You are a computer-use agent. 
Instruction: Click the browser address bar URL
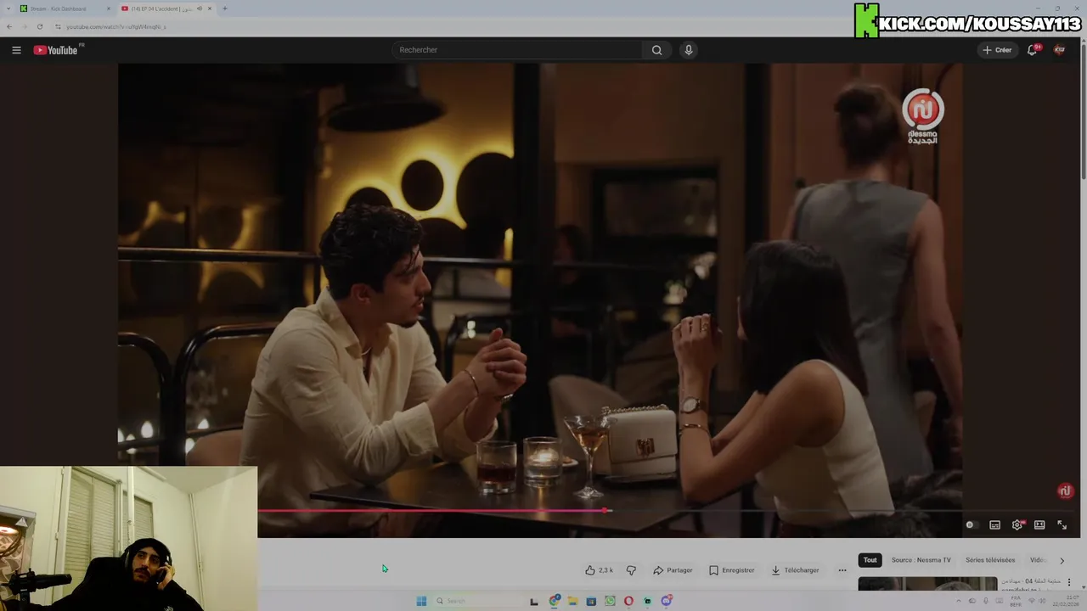116,26
